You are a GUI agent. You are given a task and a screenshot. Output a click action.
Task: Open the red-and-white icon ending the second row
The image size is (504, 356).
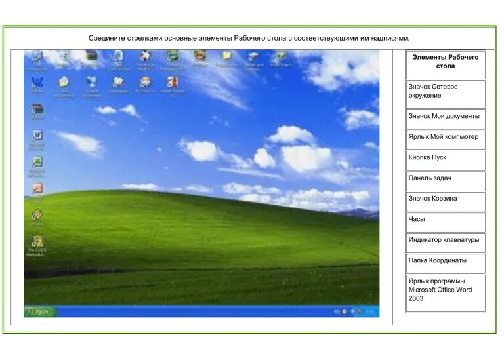pos(173,82)
